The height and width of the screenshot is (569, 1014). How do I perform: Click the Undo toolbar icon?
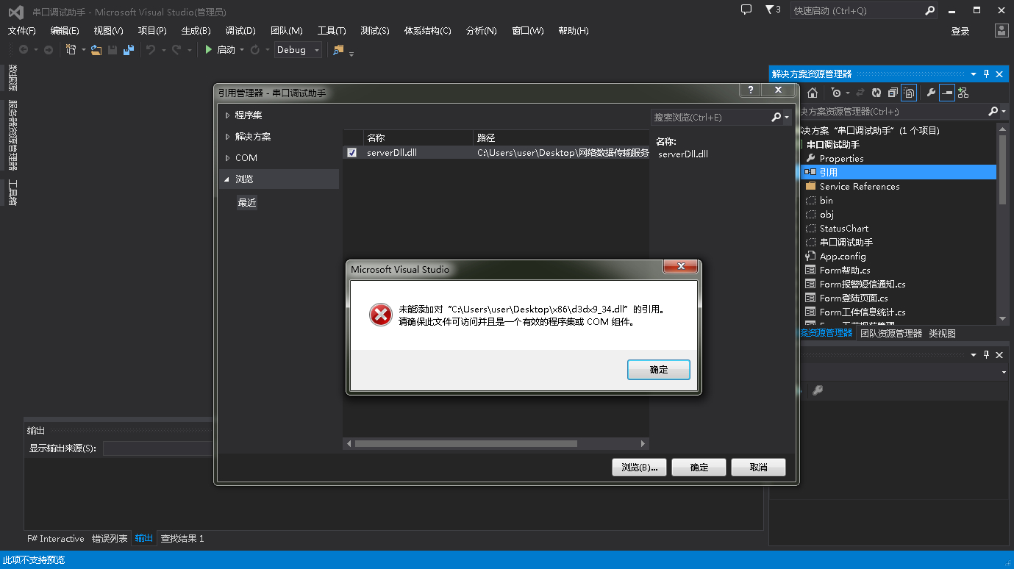click(x=150, y=50)
